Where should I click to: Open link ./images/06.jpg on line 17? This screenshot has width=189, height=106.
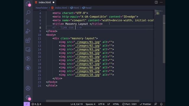(87, 60)
